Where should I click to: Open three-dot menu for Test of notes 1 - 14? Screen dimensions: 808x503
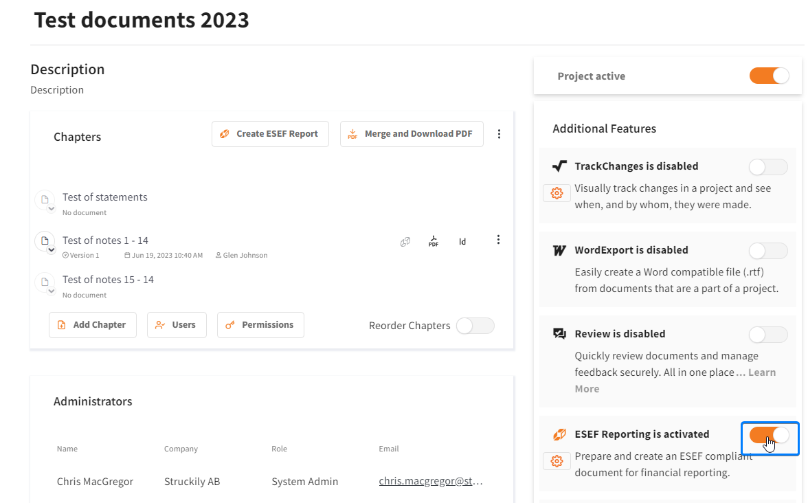497,240
